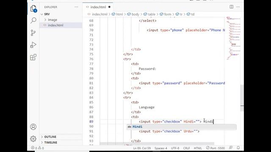Click line number 84 in gutter

[x=91, y=98]
